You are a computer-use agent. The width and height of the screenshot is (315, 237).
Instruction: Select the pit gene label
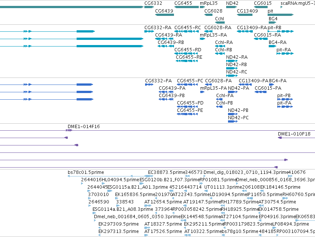[270, 11]
